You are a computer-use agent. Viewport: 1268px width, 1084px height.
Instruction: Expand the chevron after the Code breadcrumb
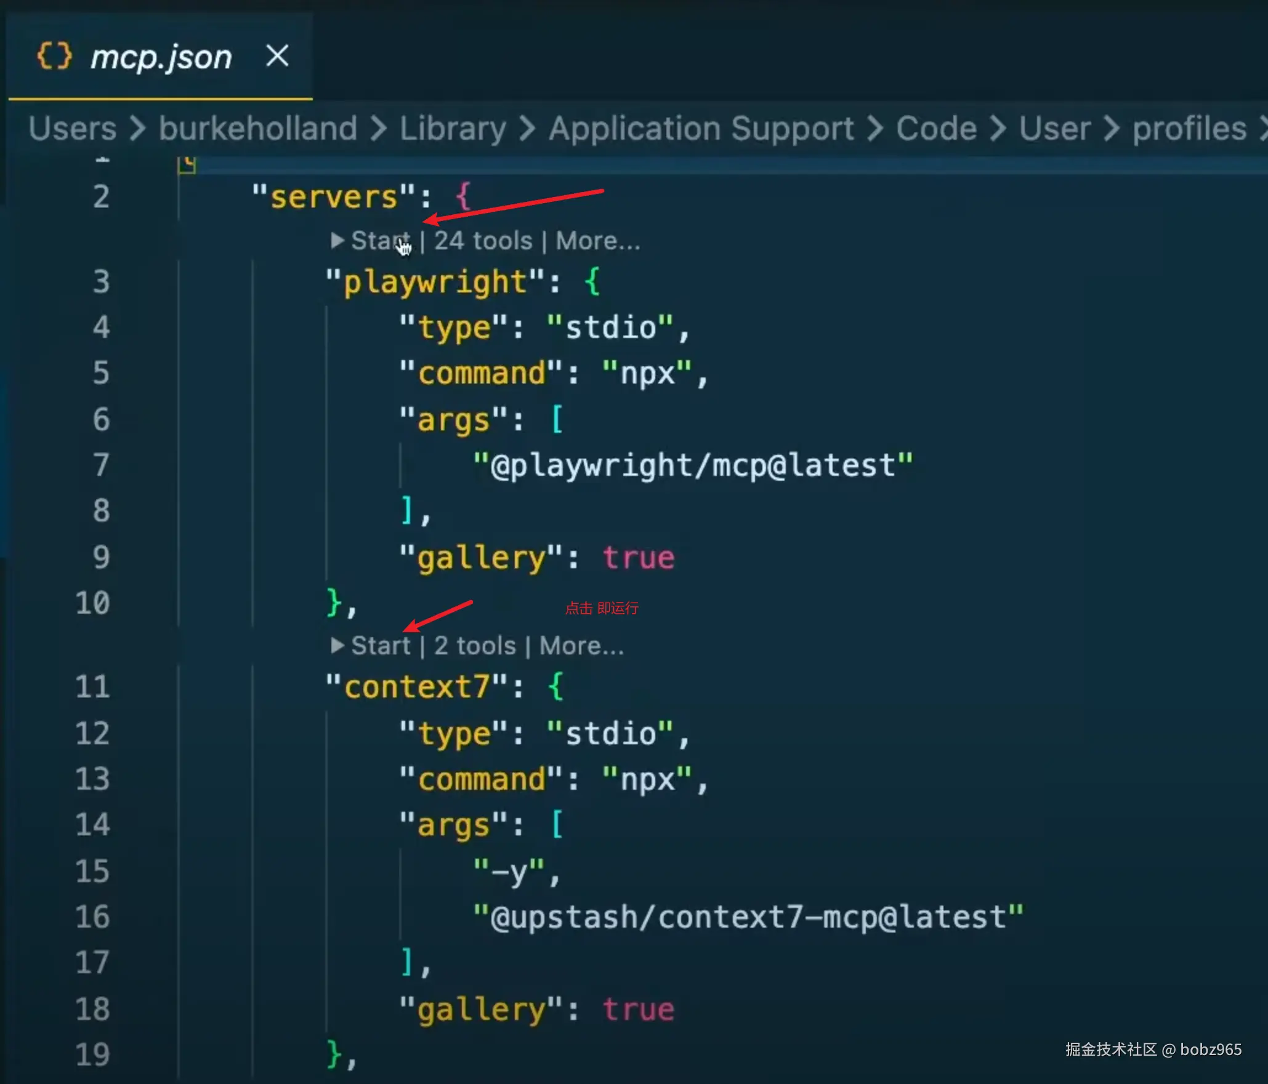point(998,129)
